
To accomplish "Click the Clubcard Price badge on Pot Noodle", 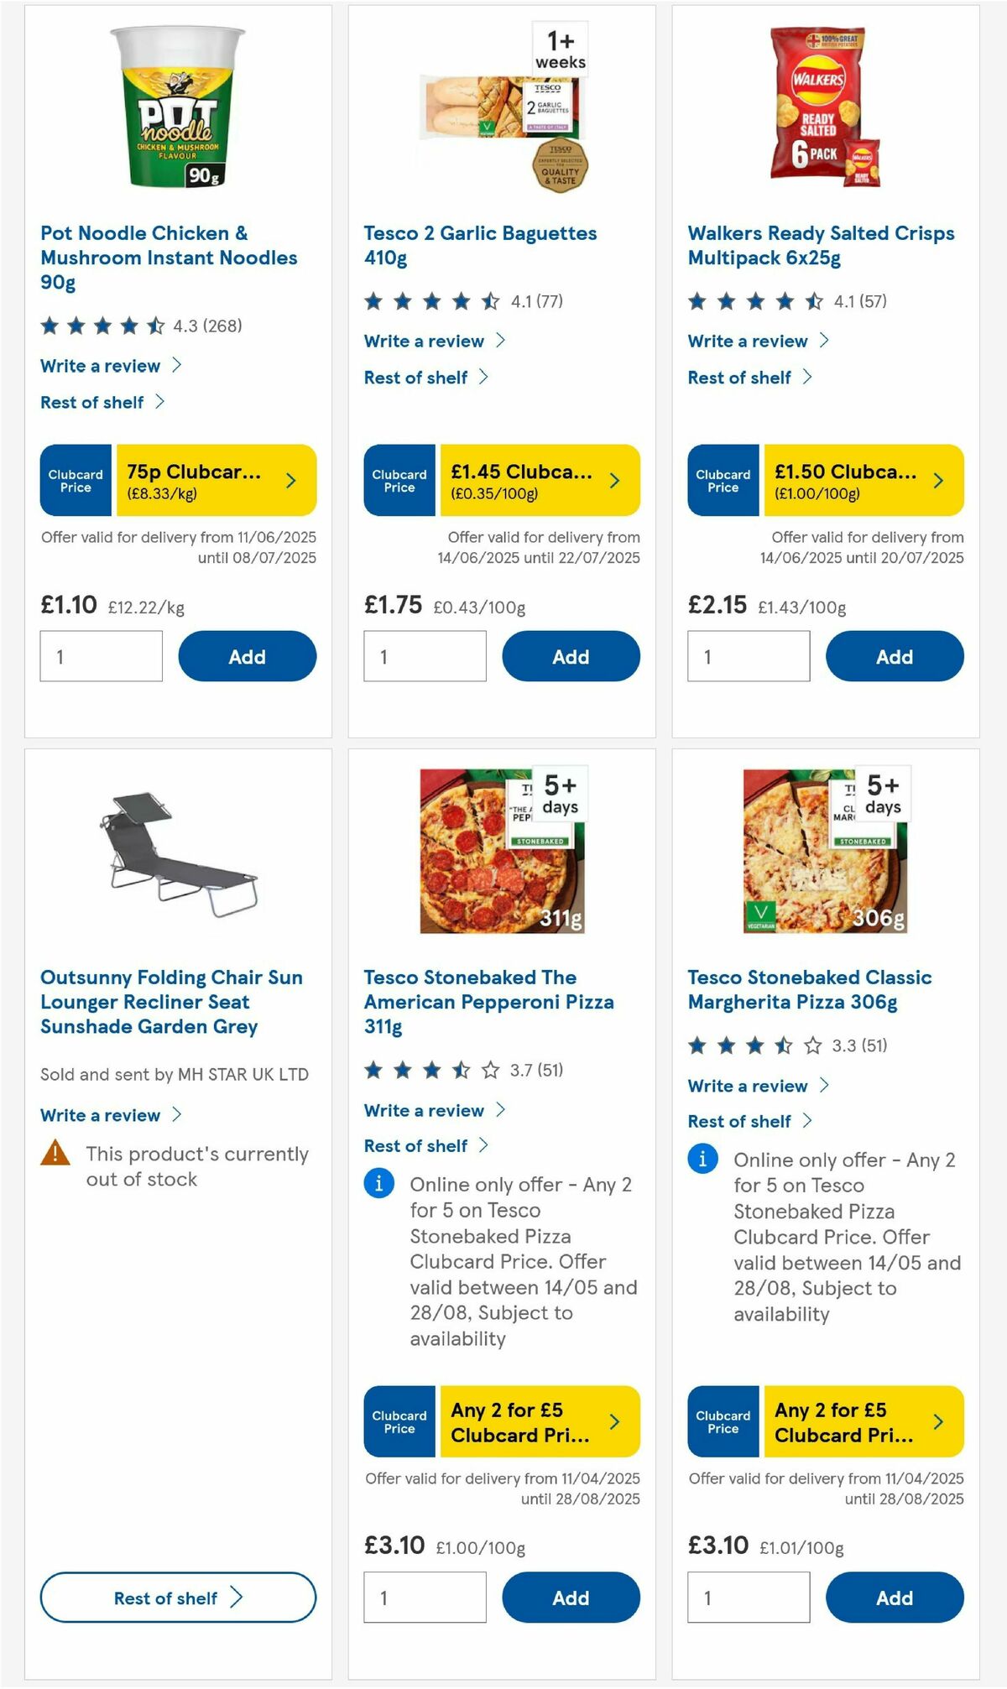I will tap(75, 480).
